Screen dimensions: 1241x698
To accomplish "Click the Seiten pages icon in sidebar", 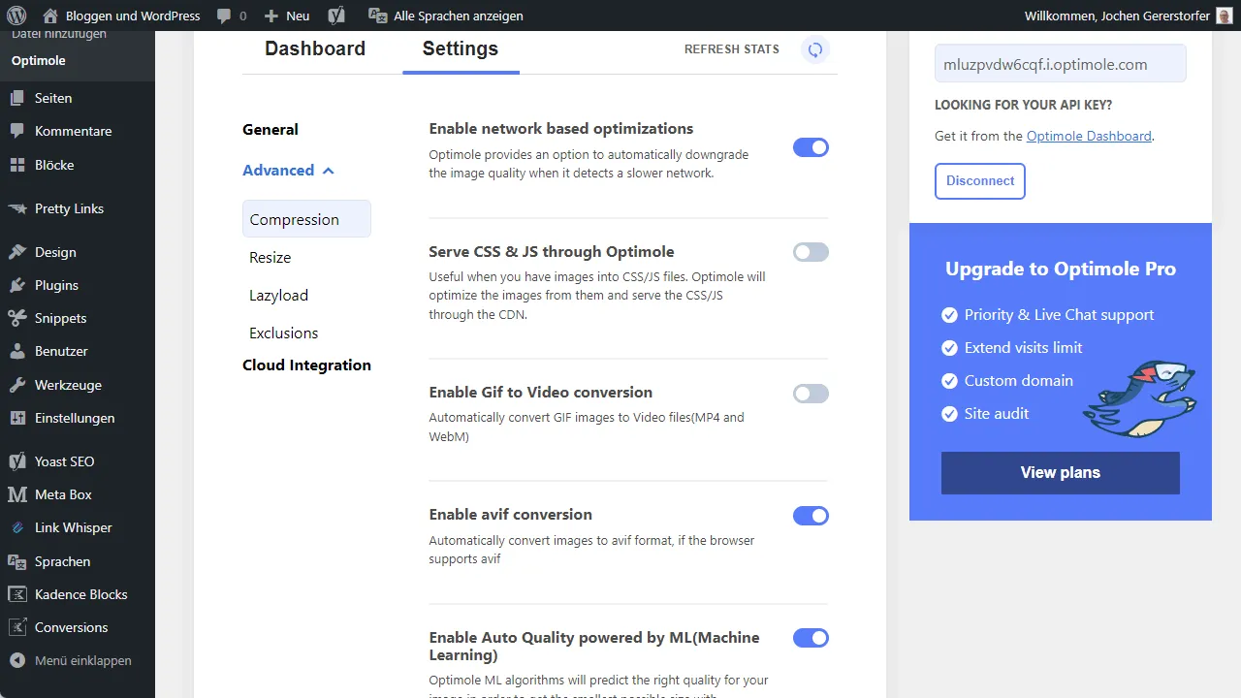I will tap(17, 98).
